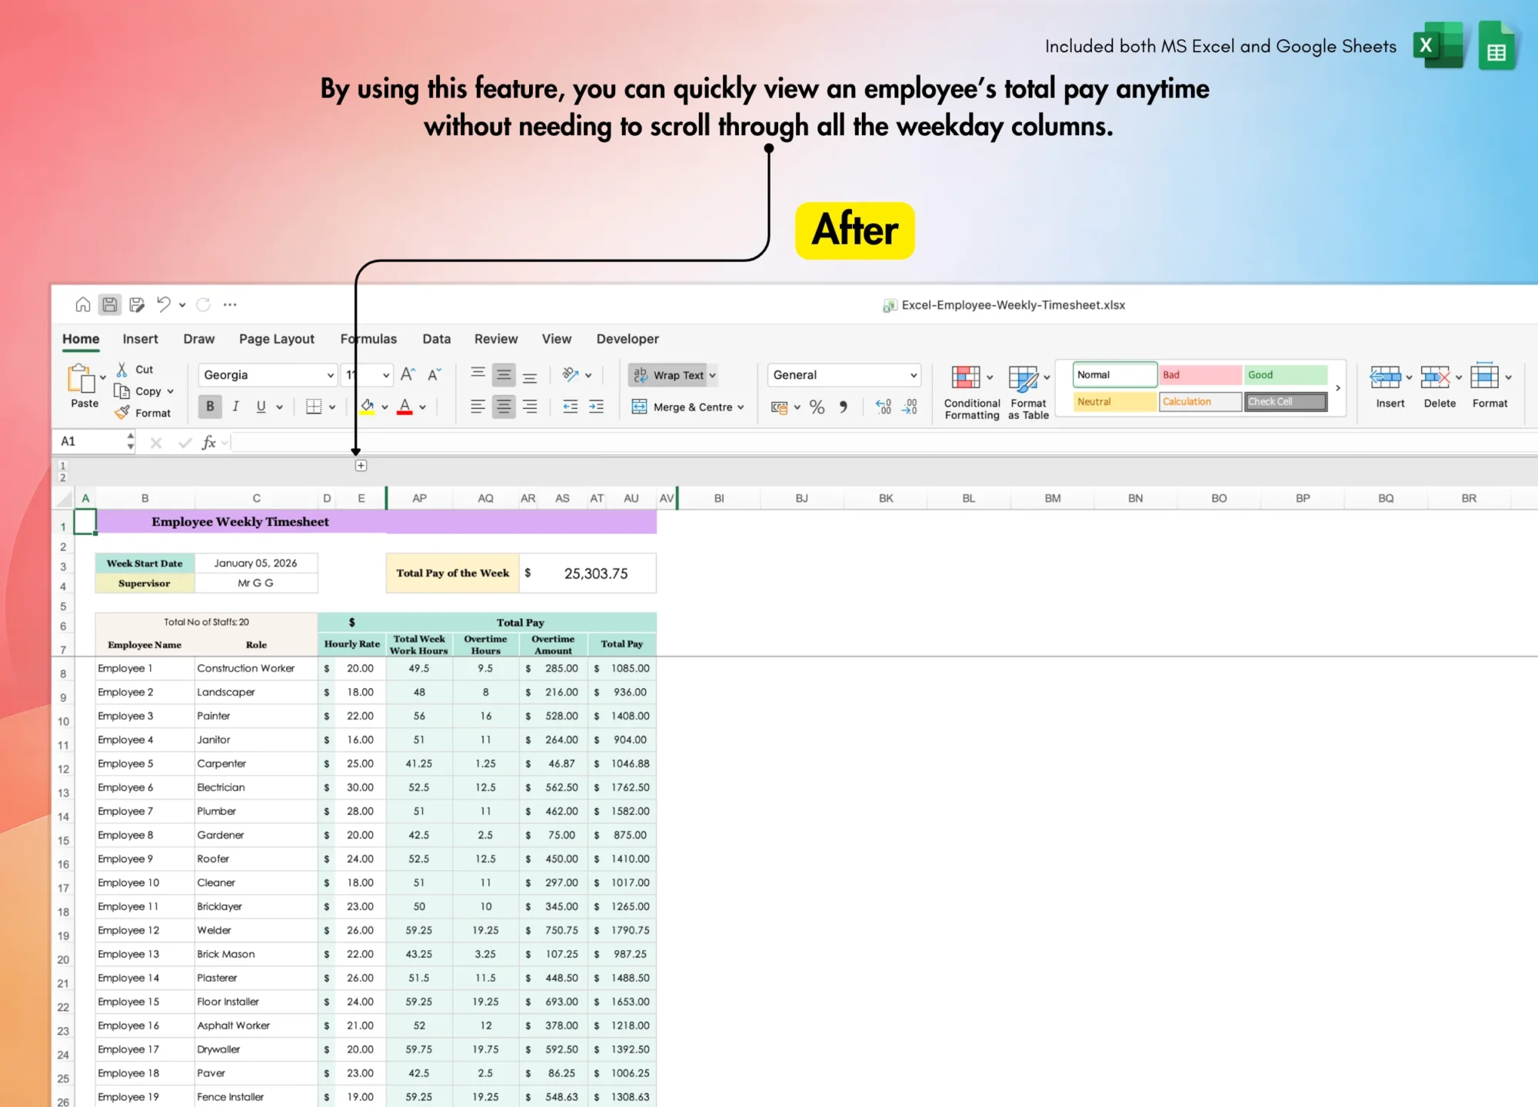Expand grouped columns with plus button
The width and height of the screenshot is (1538, 1107).
(x=361, y=465)
